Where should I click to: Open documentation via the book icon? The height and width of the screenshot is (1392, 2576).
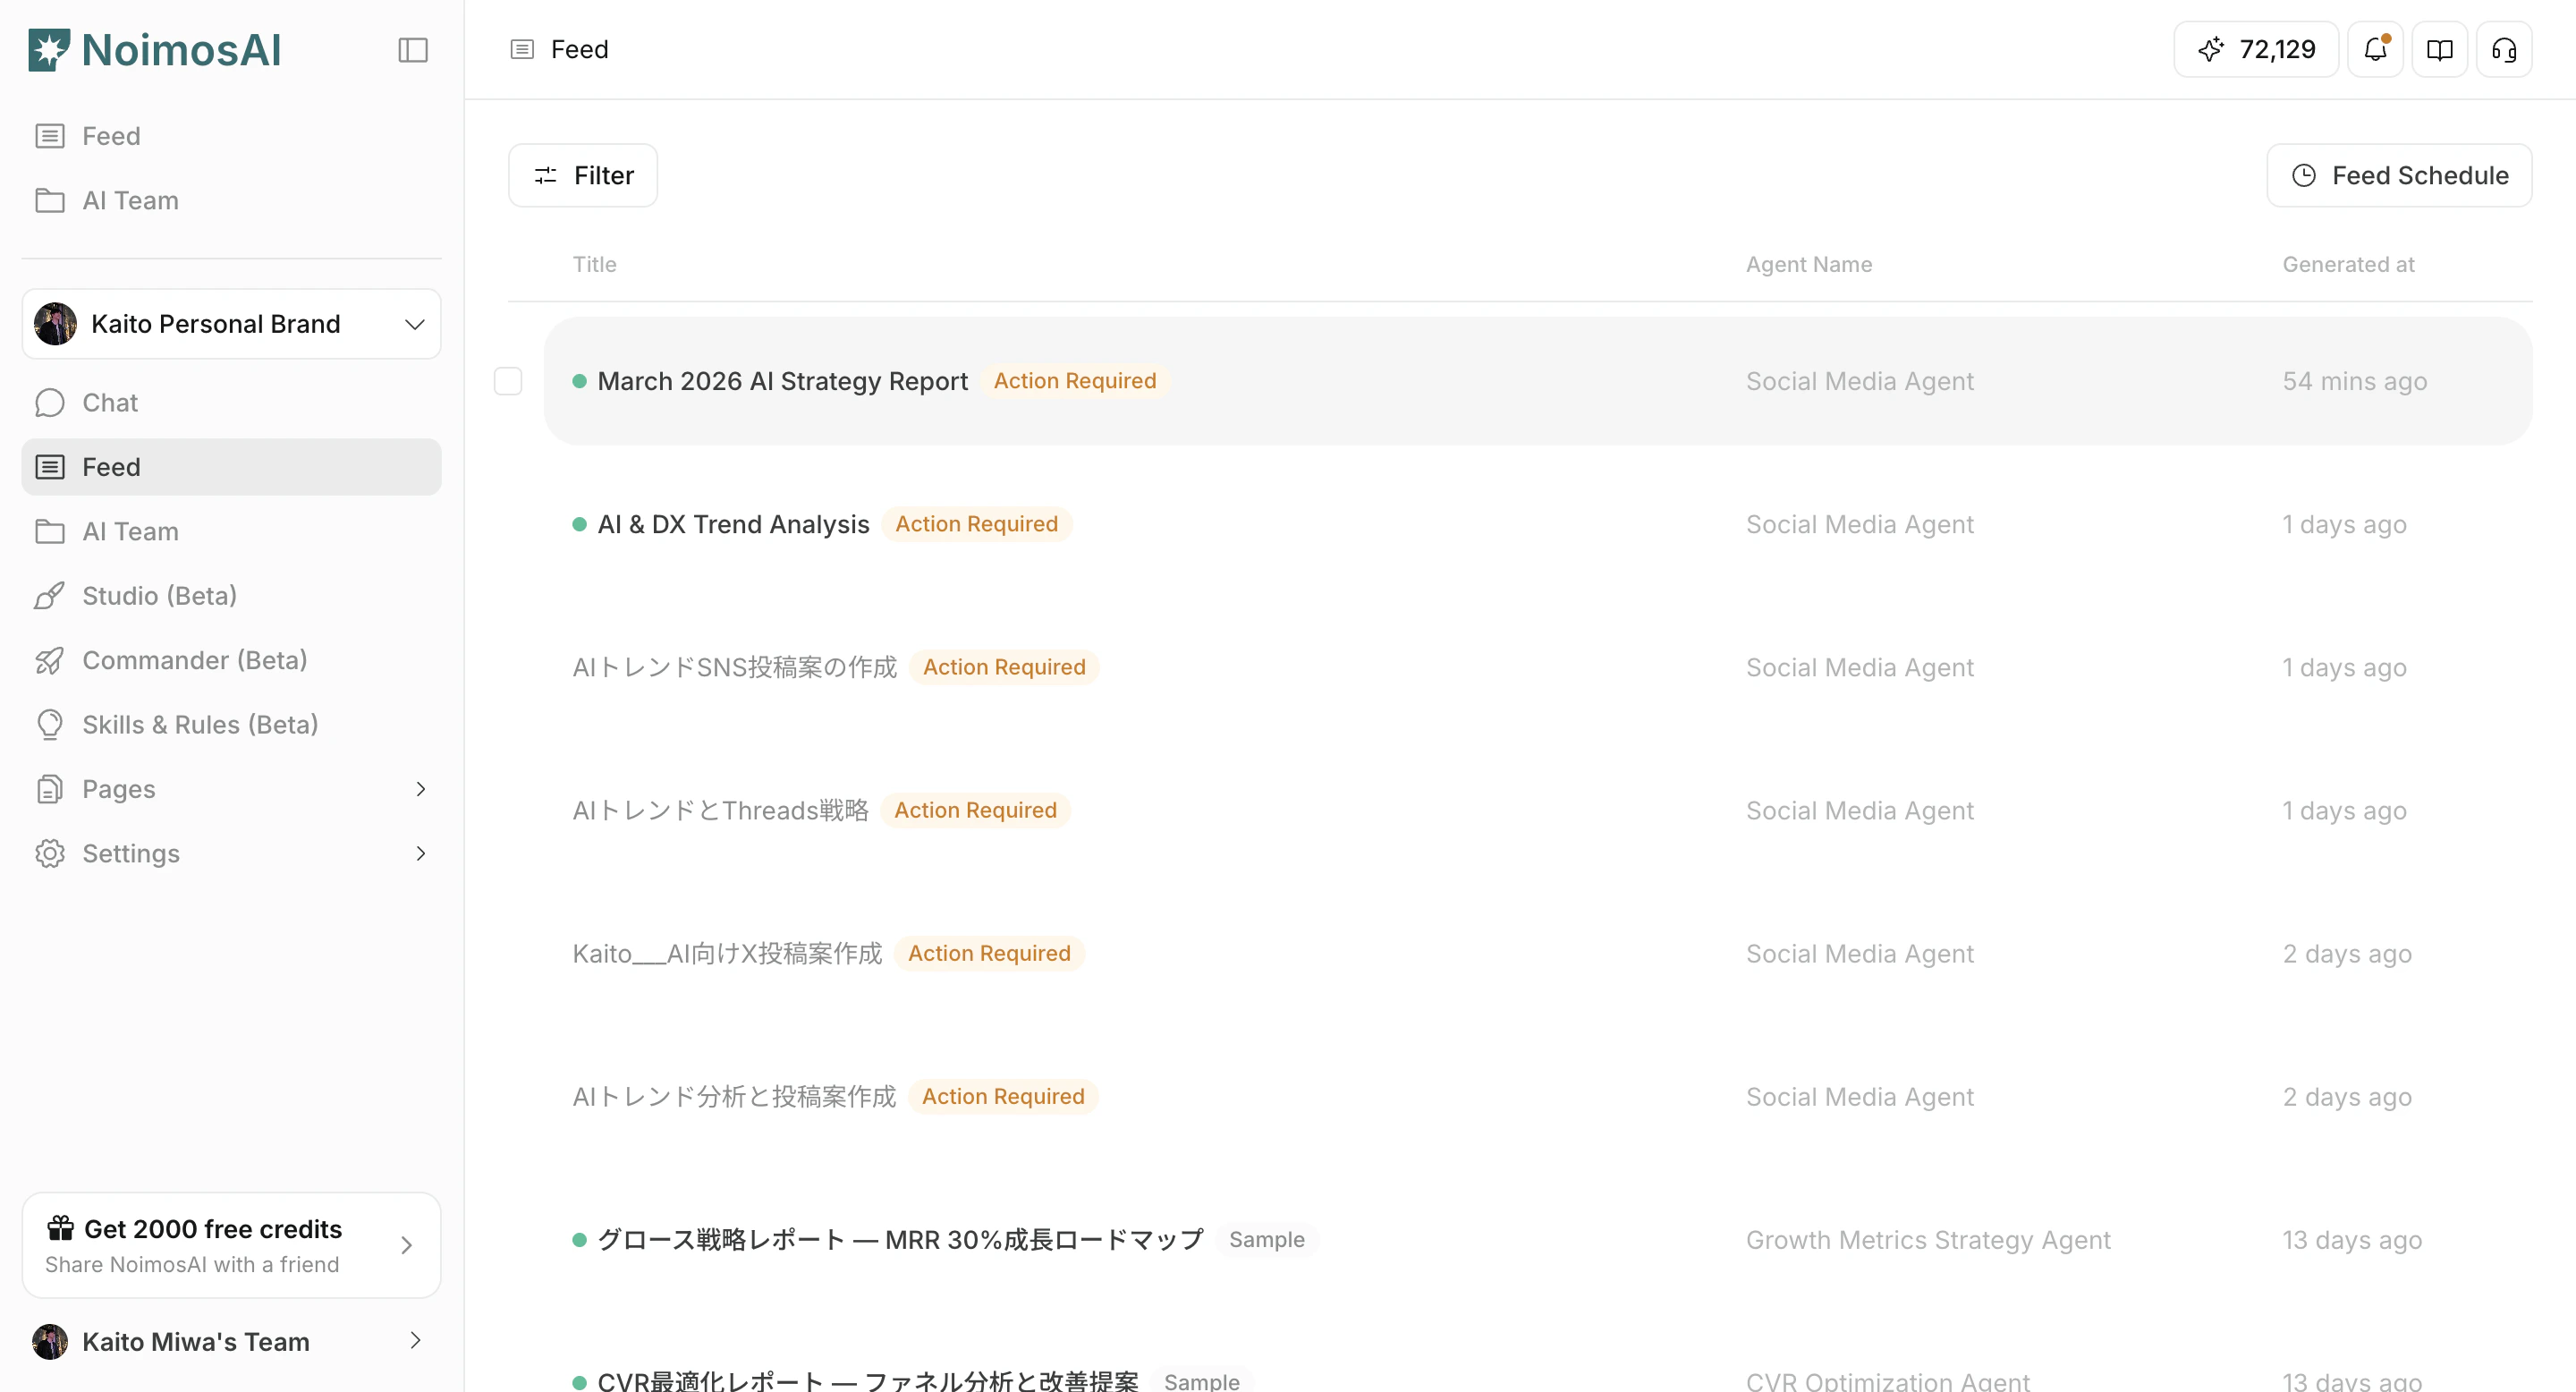[2439, 49]
